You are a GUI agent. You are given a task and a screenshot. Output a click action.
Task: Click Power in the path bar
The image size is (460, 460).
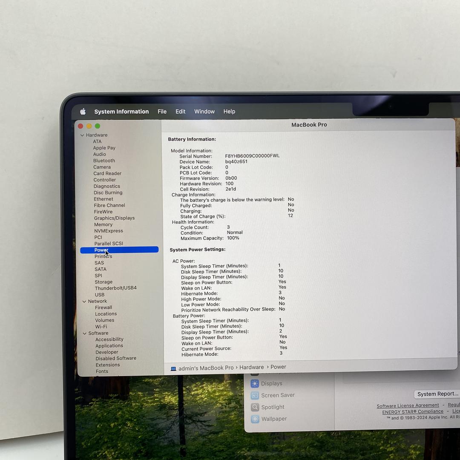point(278,367)
